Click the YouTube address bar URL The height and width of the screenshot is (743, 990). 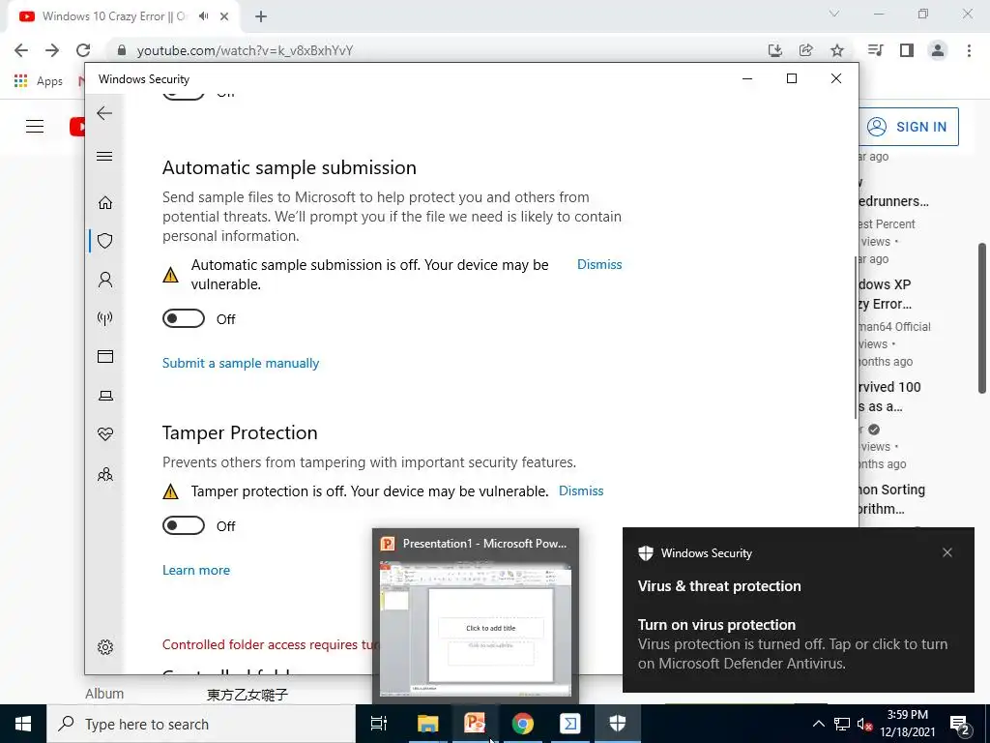tap(245, 50)
